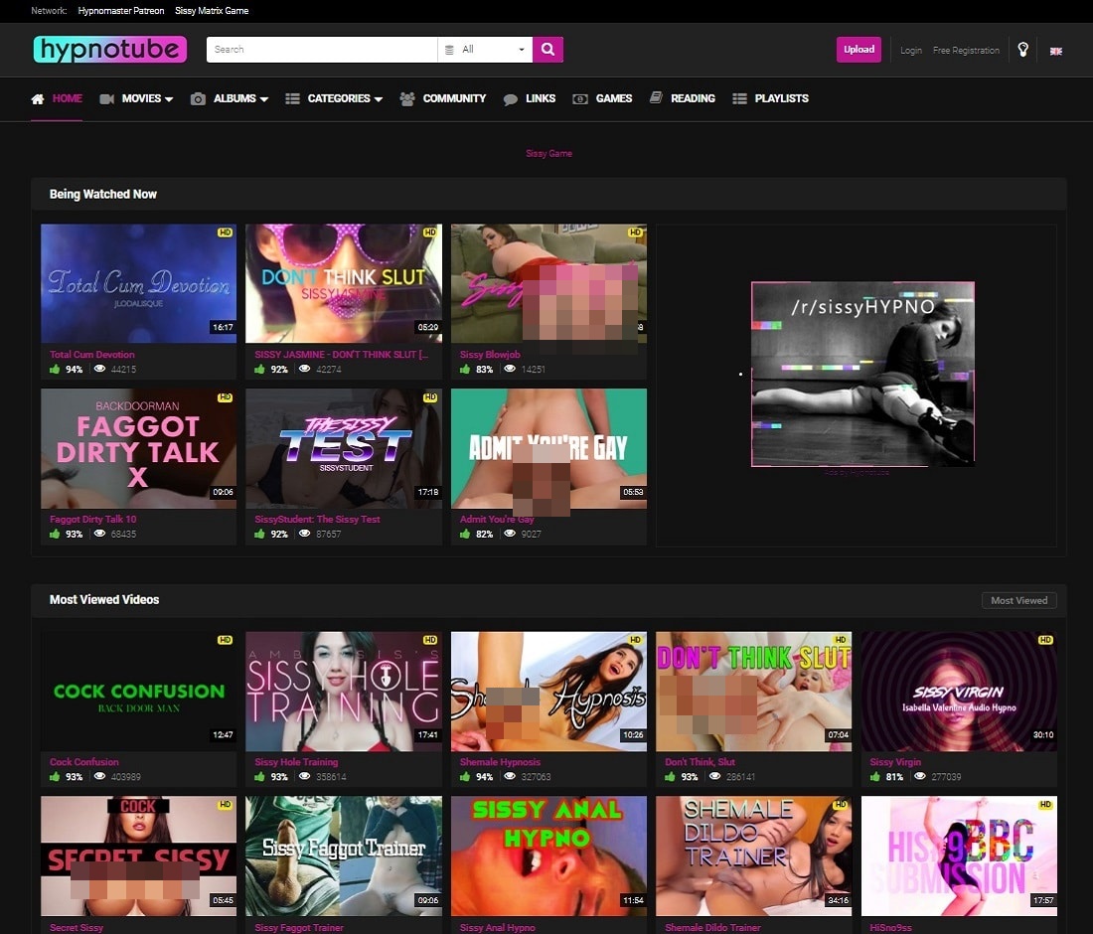1093x934 pixels.
Task: Click the Links speech bubble icon
Action: 511,99
